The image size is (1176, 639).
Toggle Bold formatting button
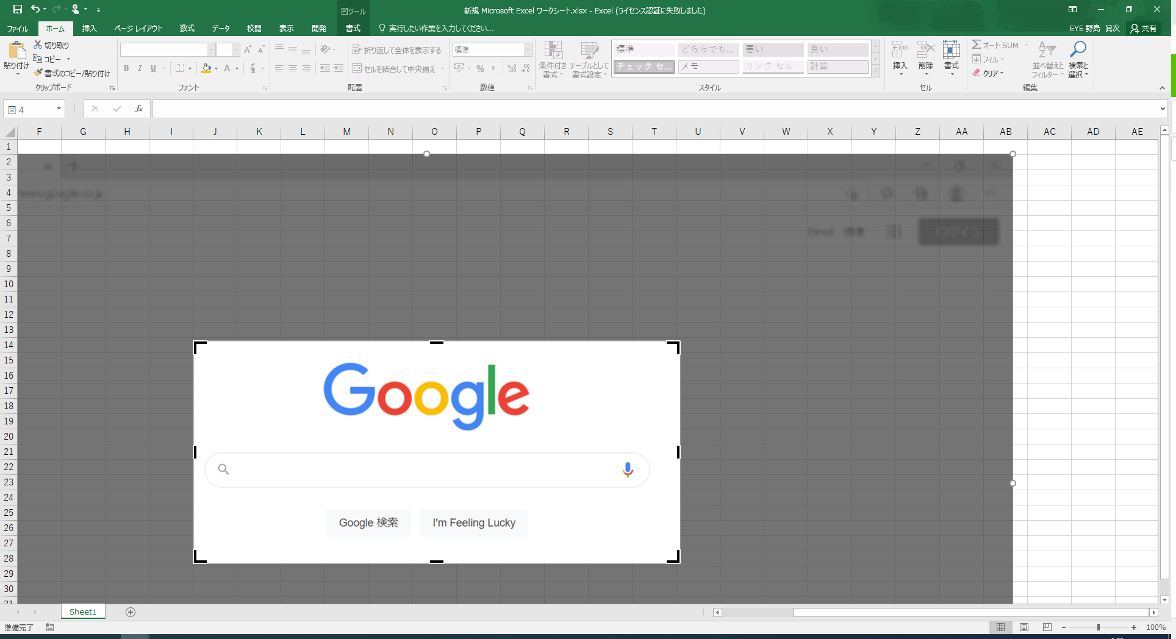pyautogui.click(x=126, y=68)
